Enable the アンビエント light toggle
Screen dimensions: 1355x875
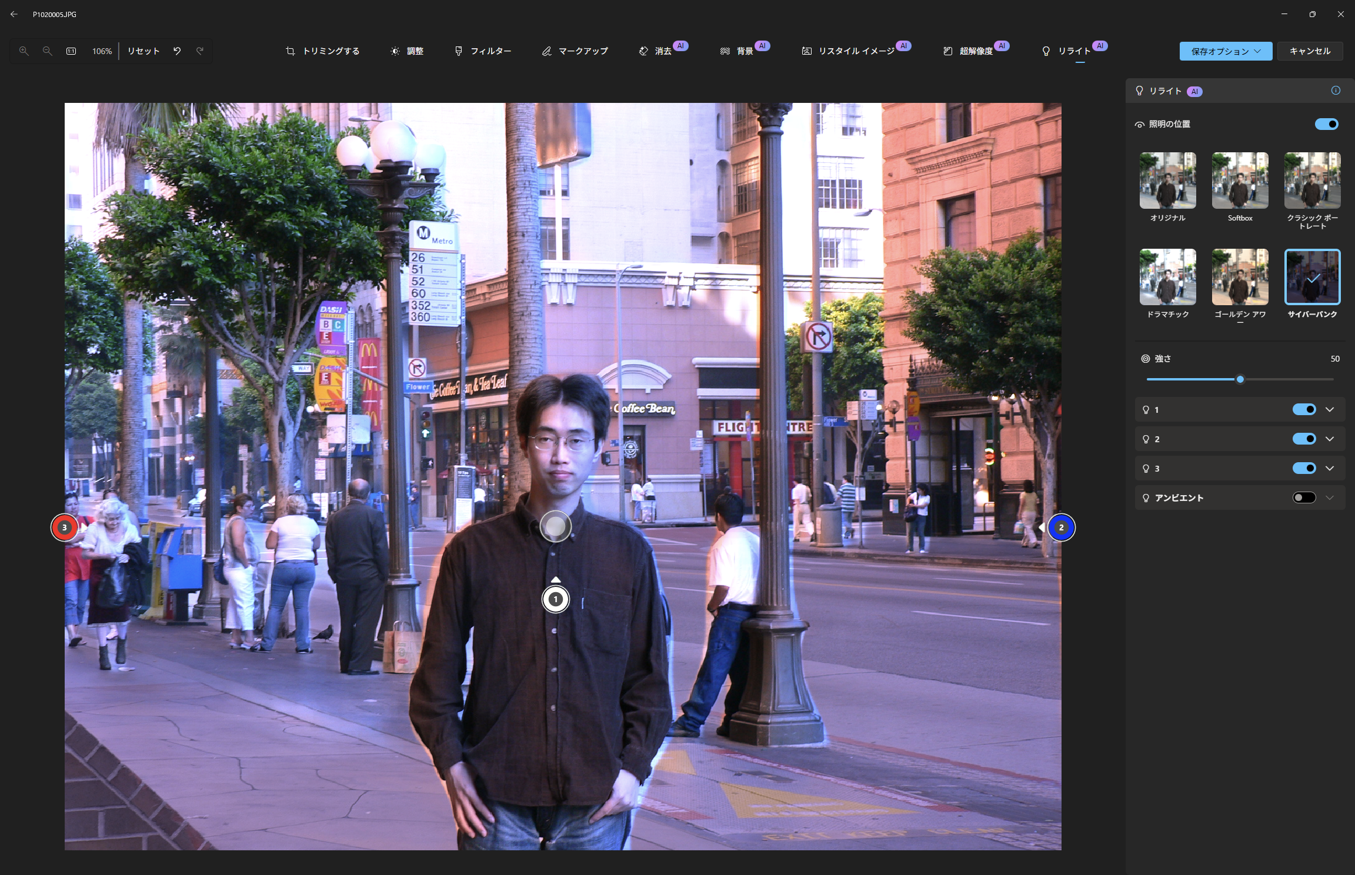click(1304, 498)
